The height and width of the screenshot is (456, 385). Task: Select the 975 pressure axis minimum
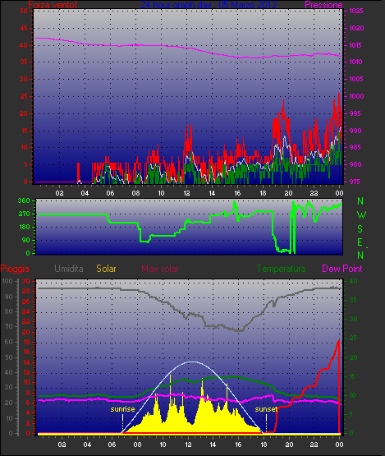coord(355,182)
